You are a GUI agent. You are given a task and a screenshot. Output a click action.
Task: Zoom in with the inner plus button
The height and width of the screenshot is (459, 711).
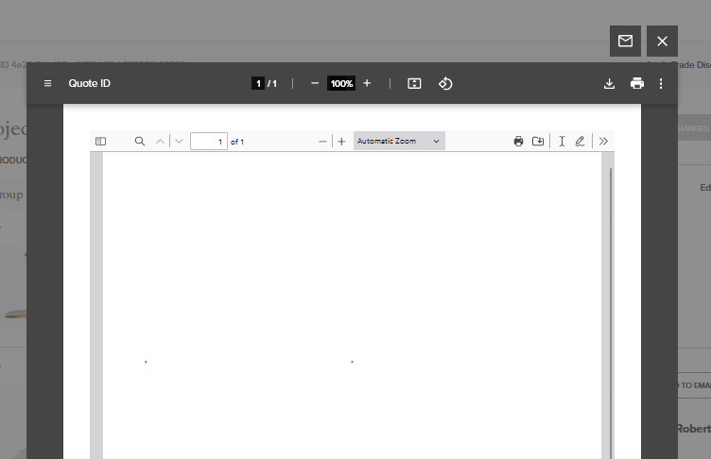[x=341, y=142]
